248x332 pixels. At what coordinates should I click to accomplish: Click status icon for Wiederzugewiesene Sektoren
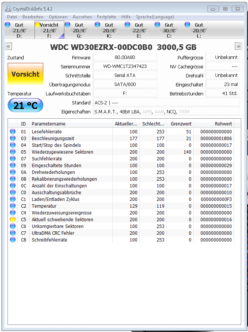click(13, 152)
